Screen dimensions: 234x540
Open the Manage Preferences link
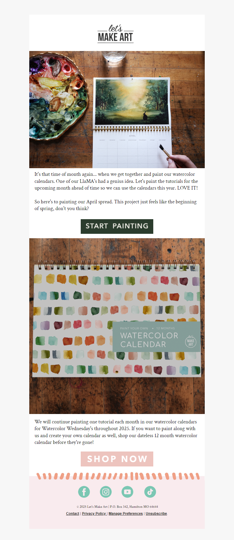click(x=125, y=514)
